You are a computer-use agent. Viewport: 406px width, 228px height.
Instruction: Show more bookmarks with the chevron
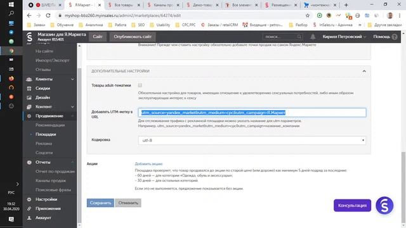coord(360,25)
